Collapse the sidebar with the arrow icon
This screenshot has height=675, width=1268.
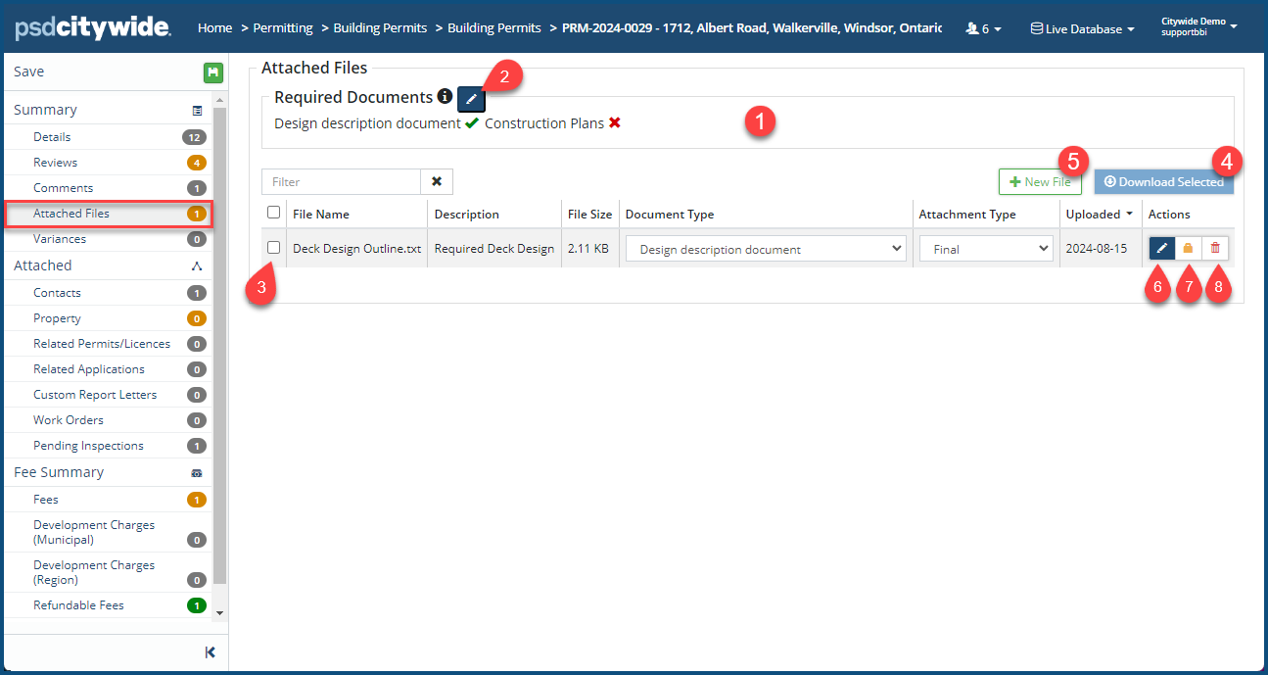(x=210, y=652)
